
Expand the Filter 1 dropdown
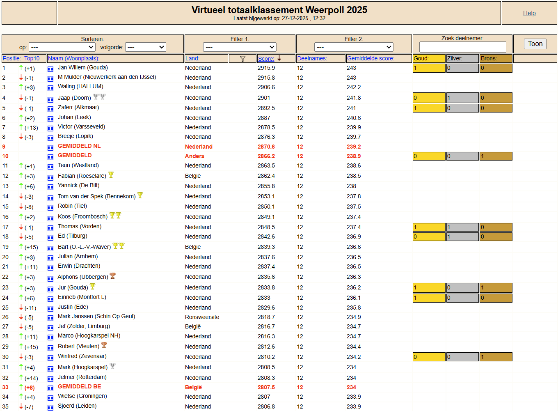(x=240, y=47)
